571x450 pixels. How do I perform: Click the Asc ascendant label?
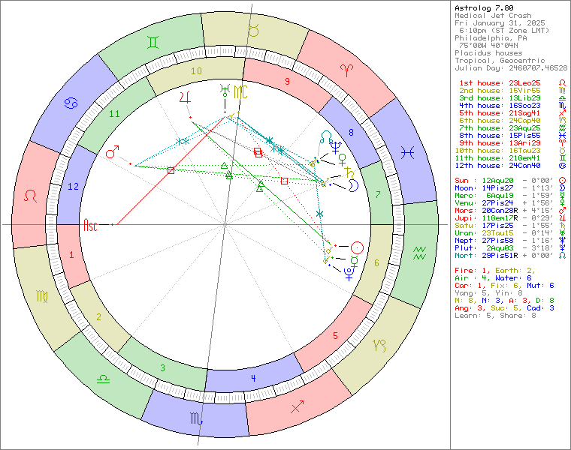pos(90,224)
